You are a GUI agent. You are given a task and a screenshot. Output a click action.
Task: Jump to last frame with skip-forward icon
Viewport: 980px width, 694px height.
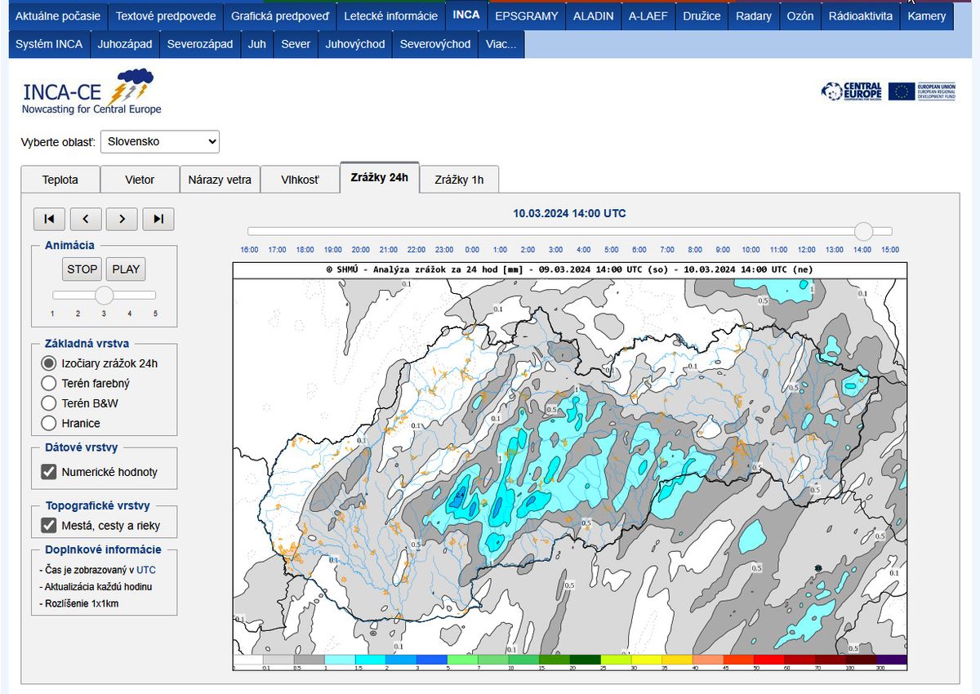point(158,219)
